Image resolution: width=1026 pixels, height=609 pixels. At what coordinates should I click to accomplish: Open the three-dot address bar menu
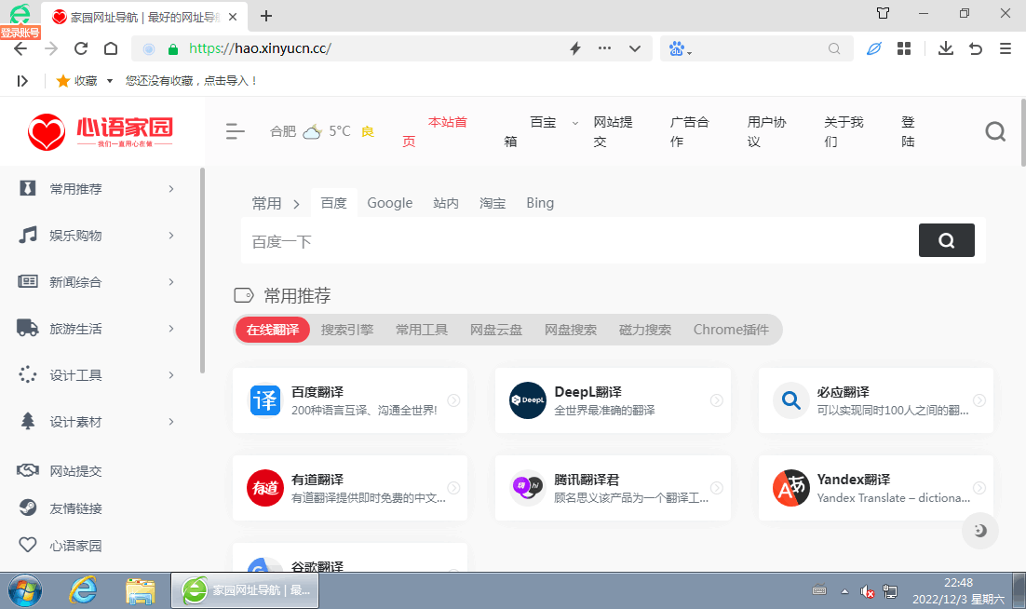[604, 47]
